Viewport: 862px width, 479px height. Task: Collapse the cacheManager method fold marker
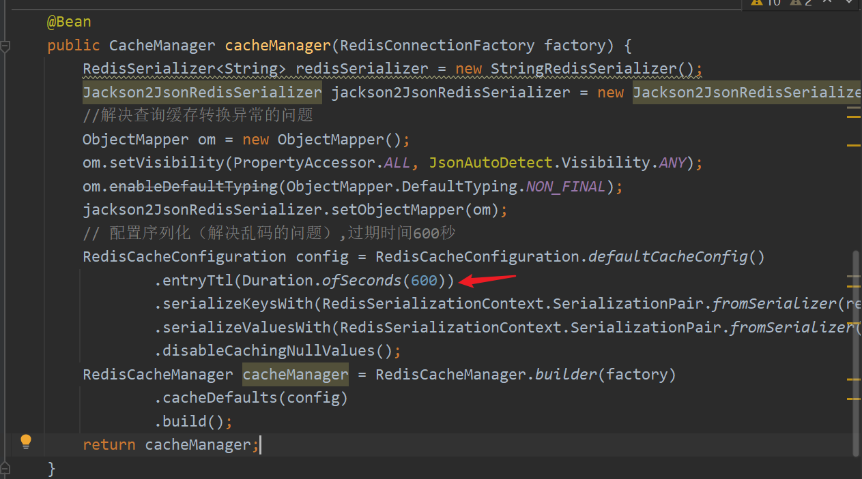[x=5, y=46]
